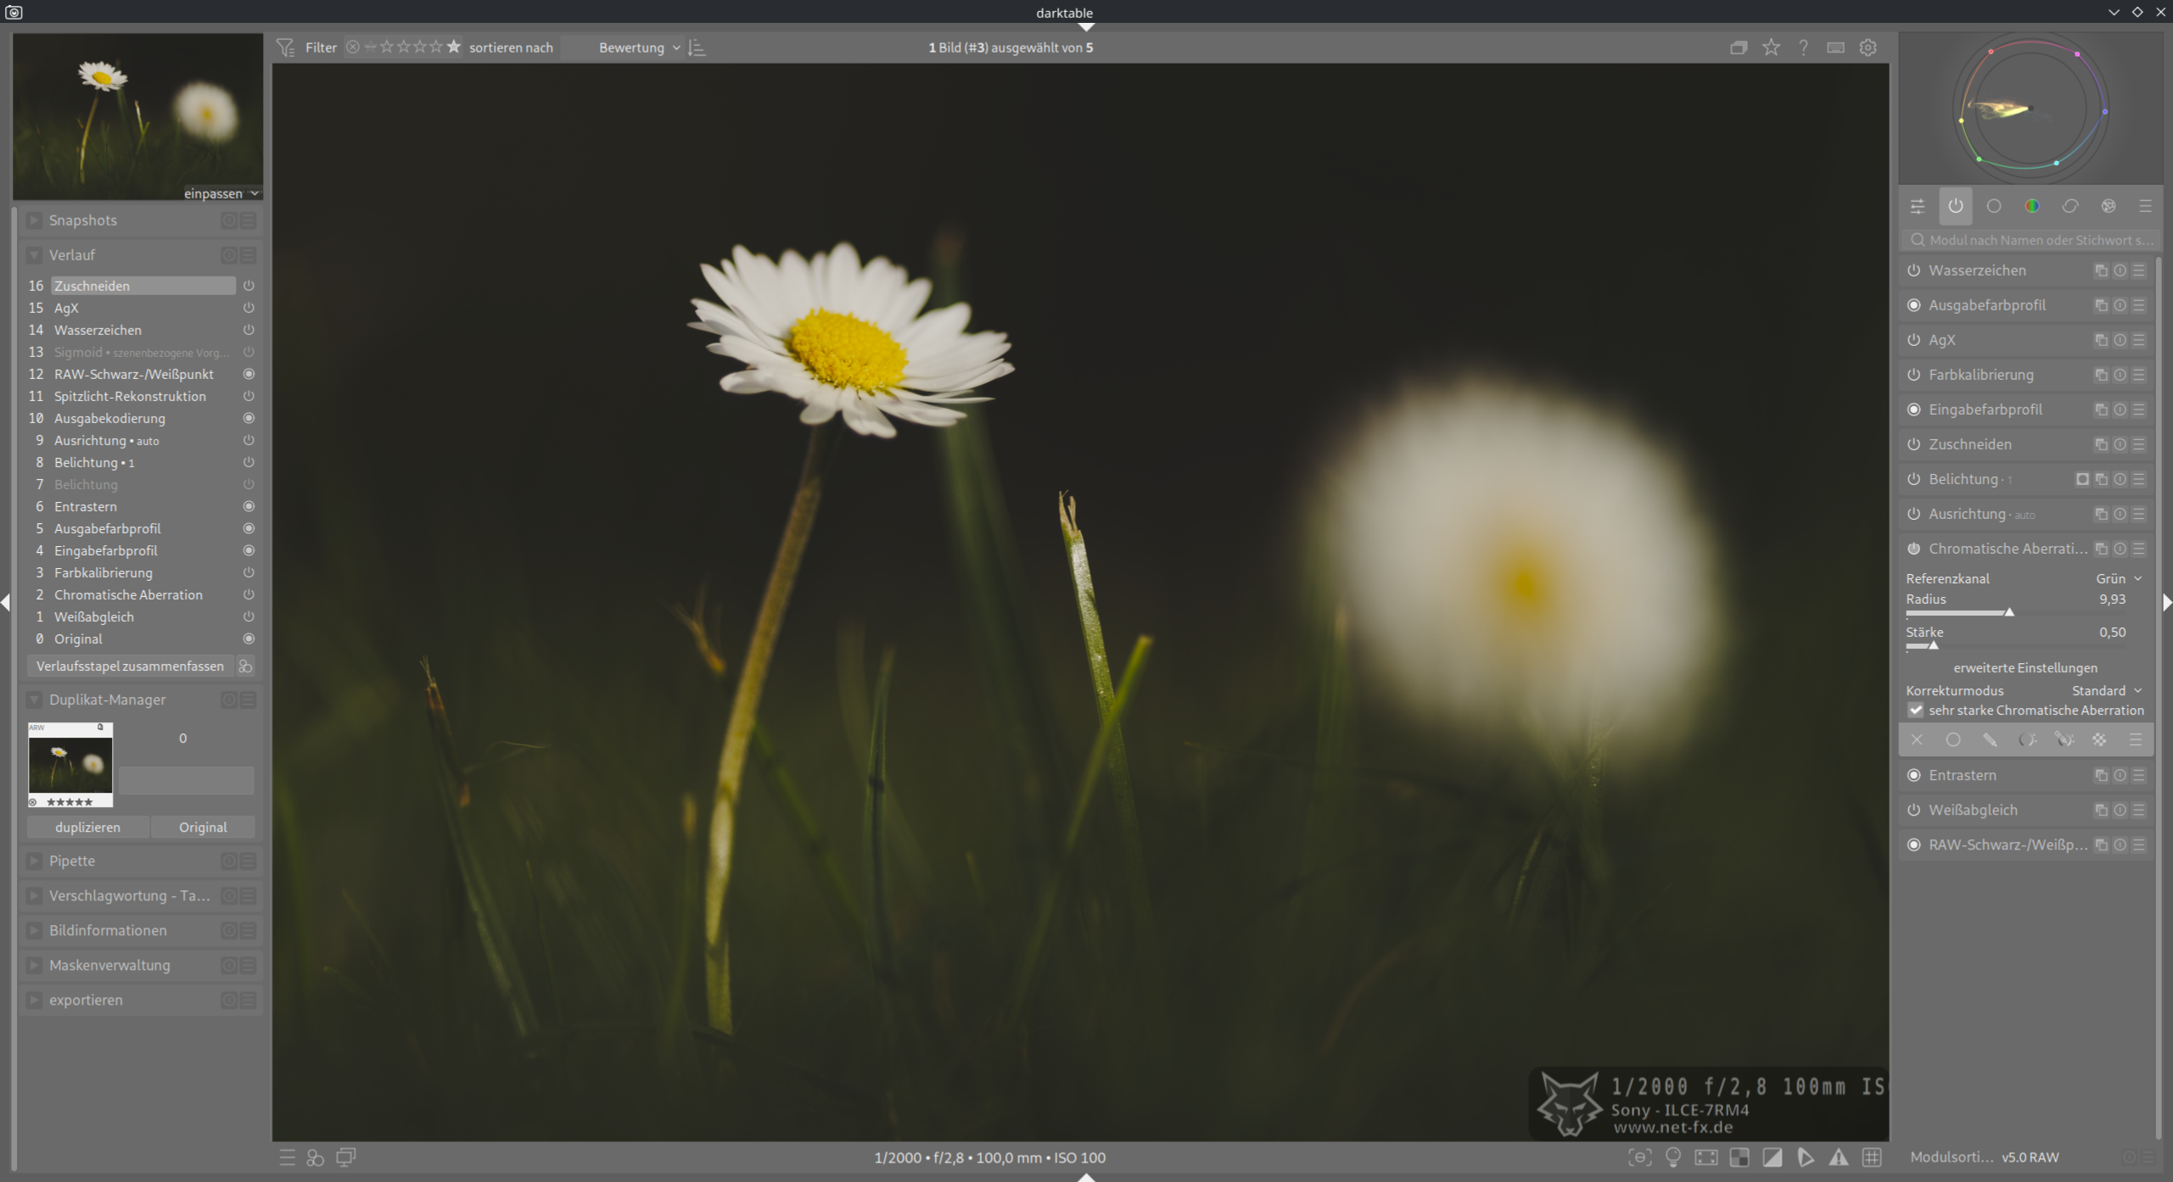Uncheck sehr starke Chromatische Aberration checkbox
This screenshot has height=1182, width=2173.
pos(1915,711)
